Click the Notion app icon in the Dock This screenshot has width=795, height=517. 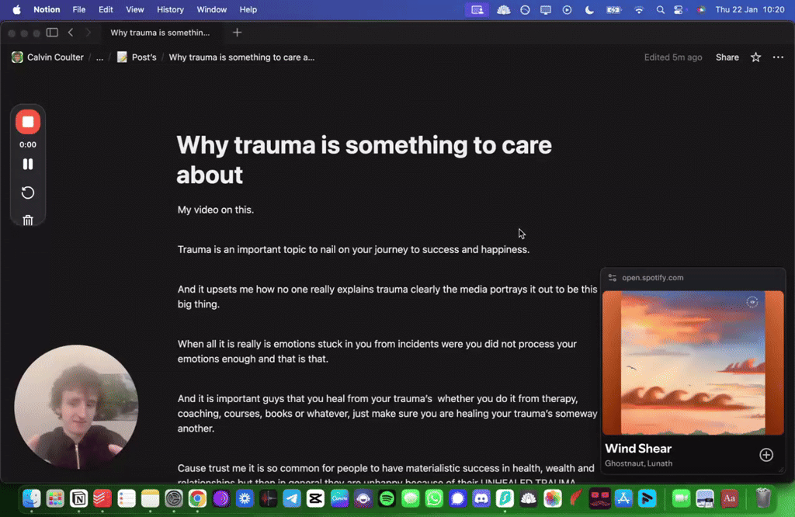(x=78, y=499)
